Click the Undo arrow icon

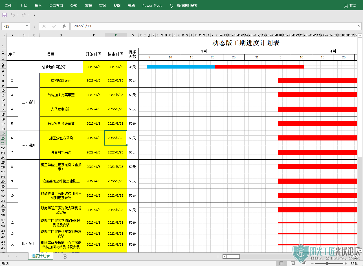point(13,15)
